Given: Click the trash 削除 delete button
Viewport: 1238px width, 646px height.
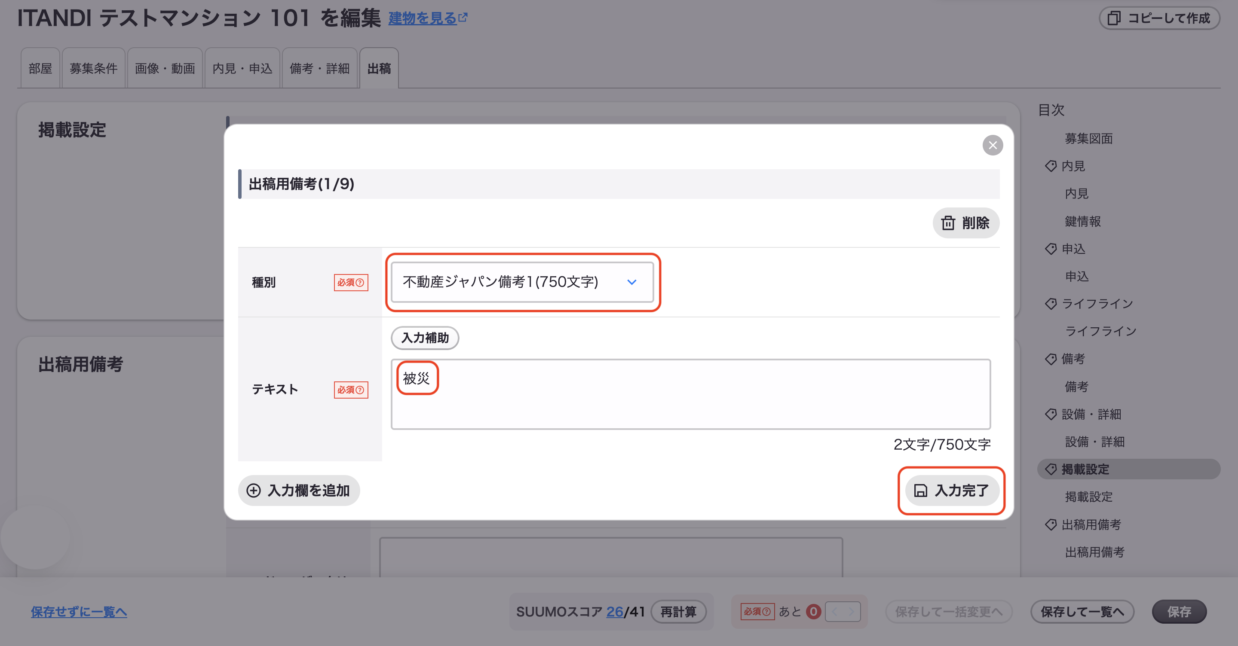Looking at the screenshot, I should click(x=965, y=223).
